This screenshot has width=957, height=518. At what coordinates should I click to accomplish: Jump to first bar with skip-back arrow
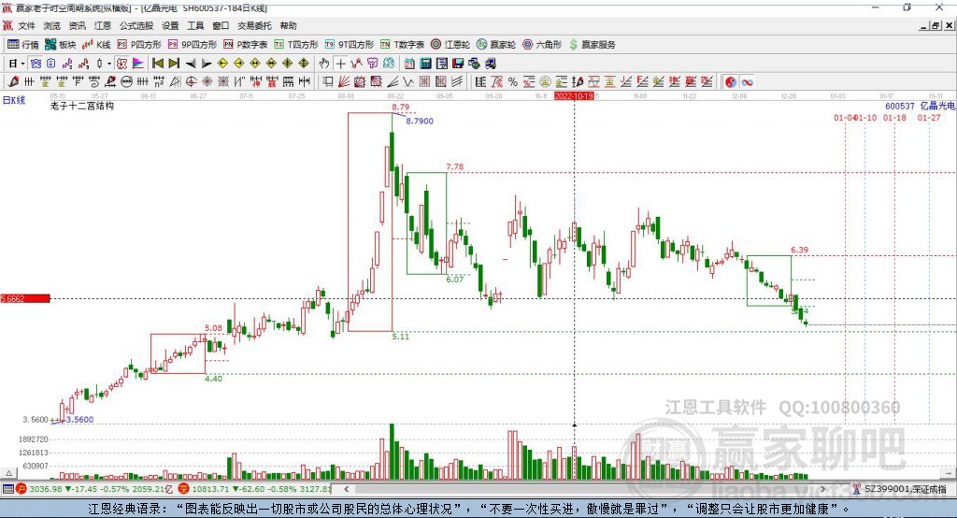click(x=157, y=63)
